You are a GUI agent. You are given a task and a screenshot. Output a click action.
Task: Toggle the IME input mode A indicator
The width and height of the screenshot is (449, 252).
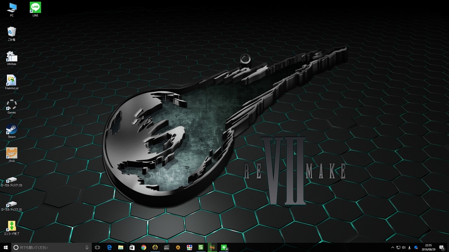[410, 248]
